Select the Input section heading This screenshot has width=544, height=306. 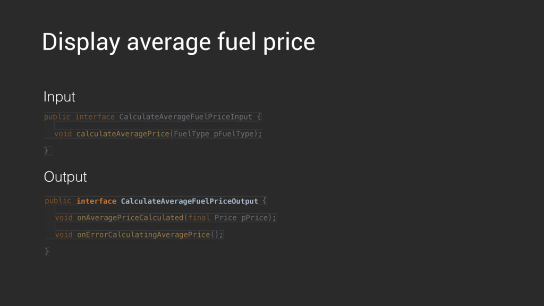point(59,97)
